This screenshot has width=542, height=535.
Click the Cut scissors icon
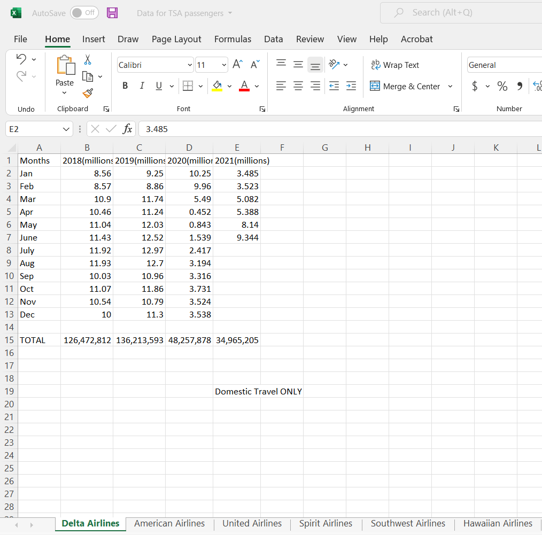(x=88, y=59)
